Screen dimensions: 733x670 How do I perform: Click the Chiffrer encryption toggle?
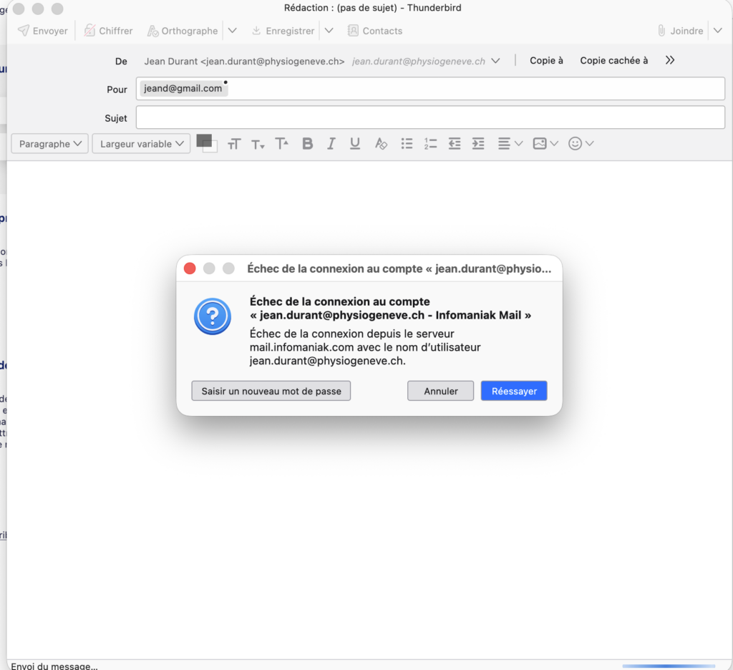tap(108, 31)
